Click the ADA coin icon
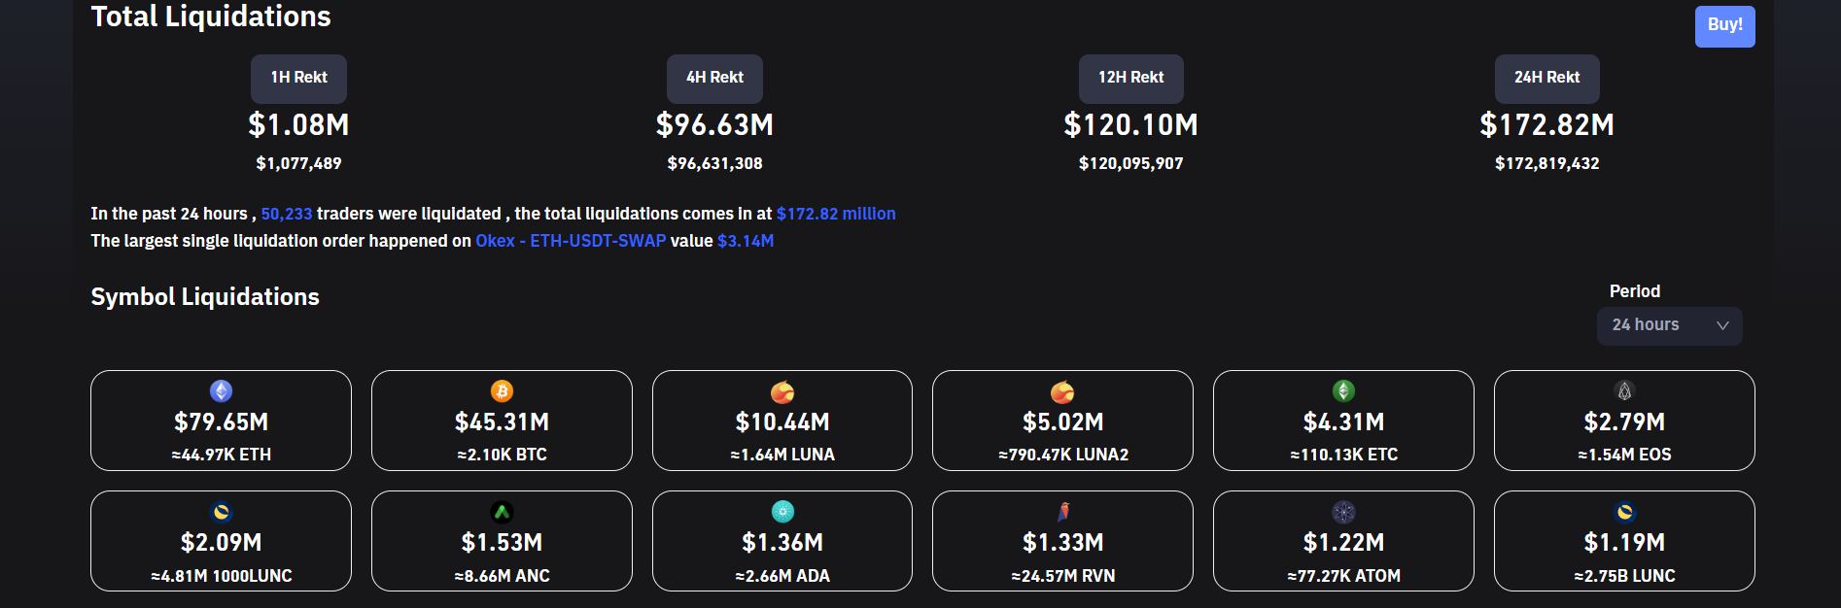 (x=782, y=512)
